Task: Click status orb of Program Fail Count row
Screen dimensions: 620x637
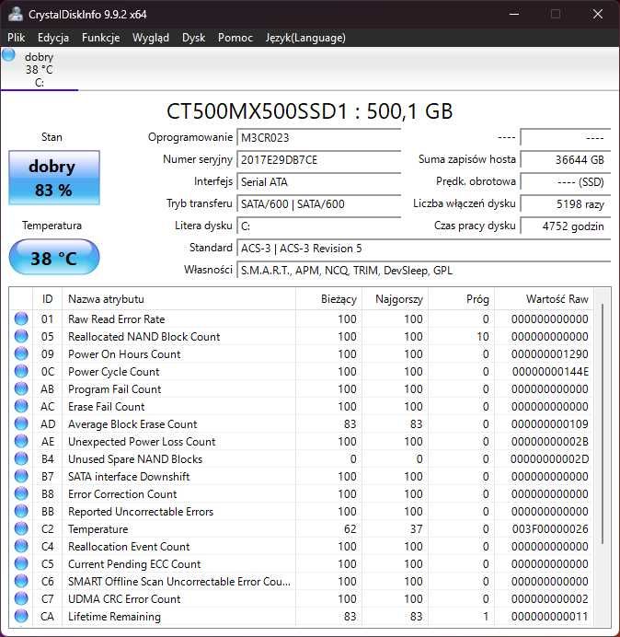Action: tap(21, 388)
